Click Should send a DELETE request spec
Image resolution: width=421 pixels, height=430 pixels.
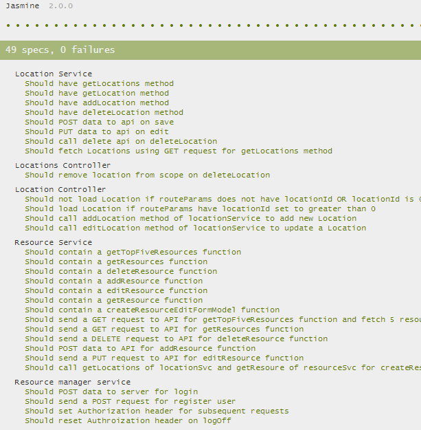click(x=177, y=338)
